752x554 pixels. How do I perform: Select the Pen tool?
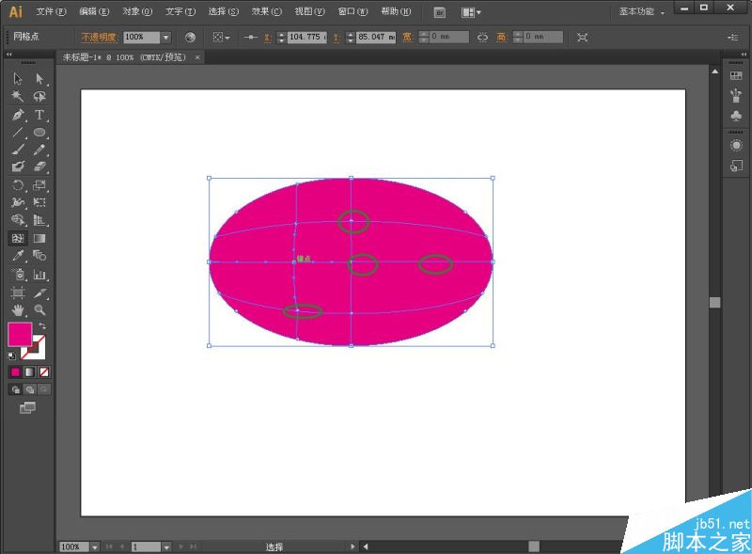[x=18, y=115]
